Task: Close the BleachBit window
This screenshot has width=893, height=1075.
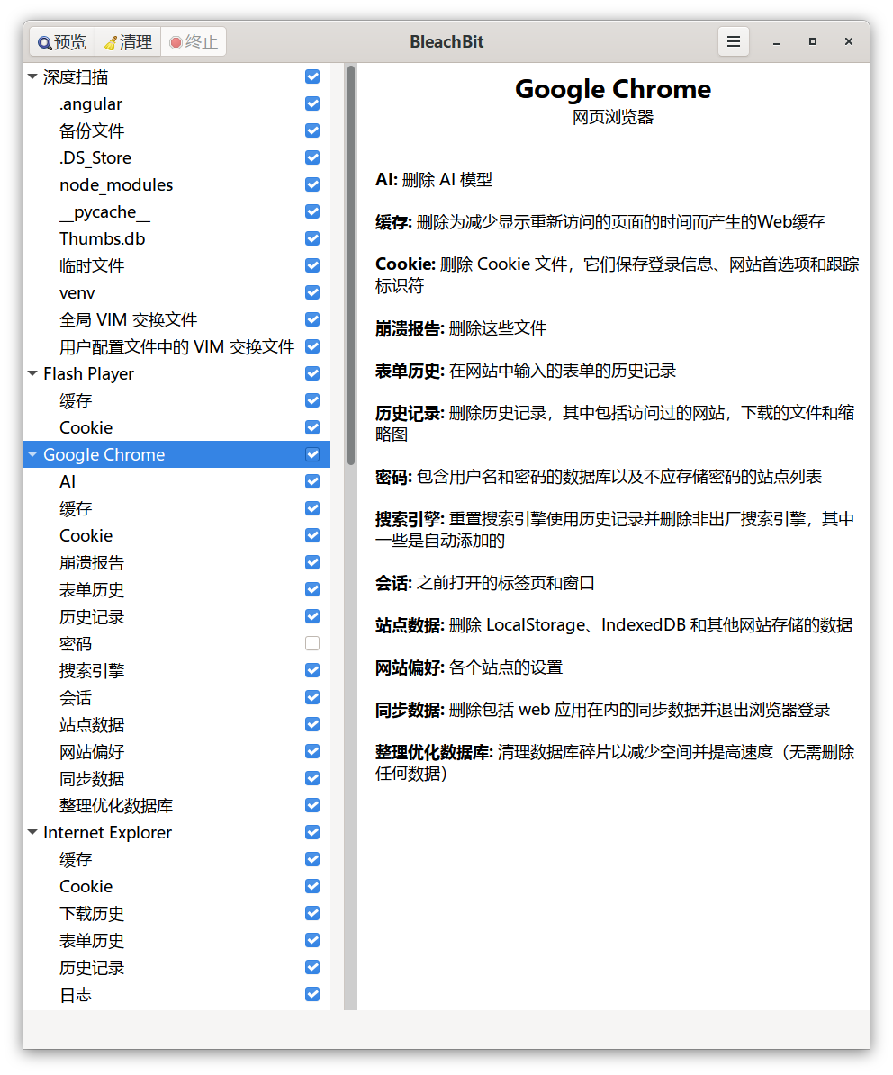Action: tap(848, 41)
